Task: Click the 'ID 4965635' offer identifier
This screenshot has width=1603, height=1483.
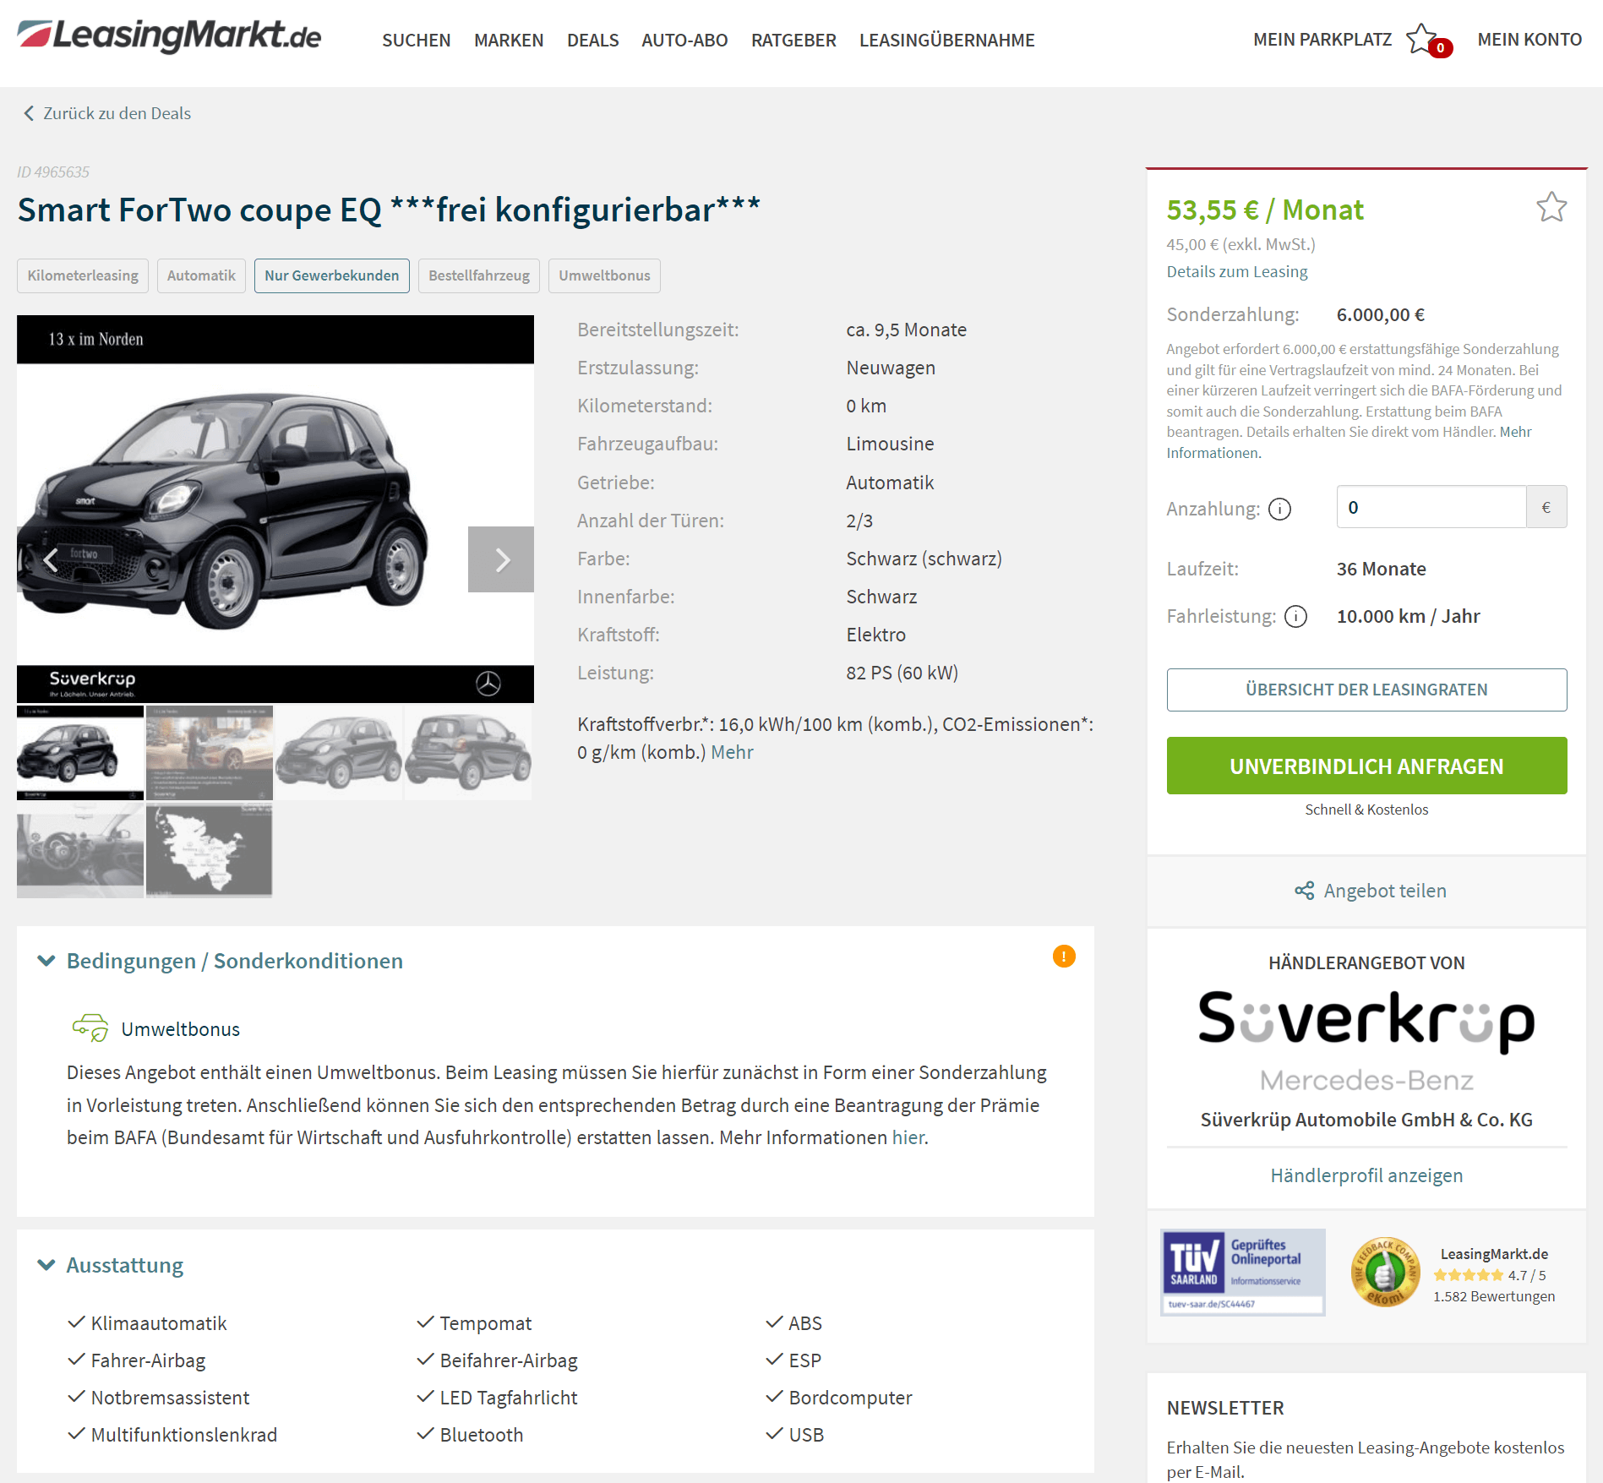Action: (x=53, y=172)
